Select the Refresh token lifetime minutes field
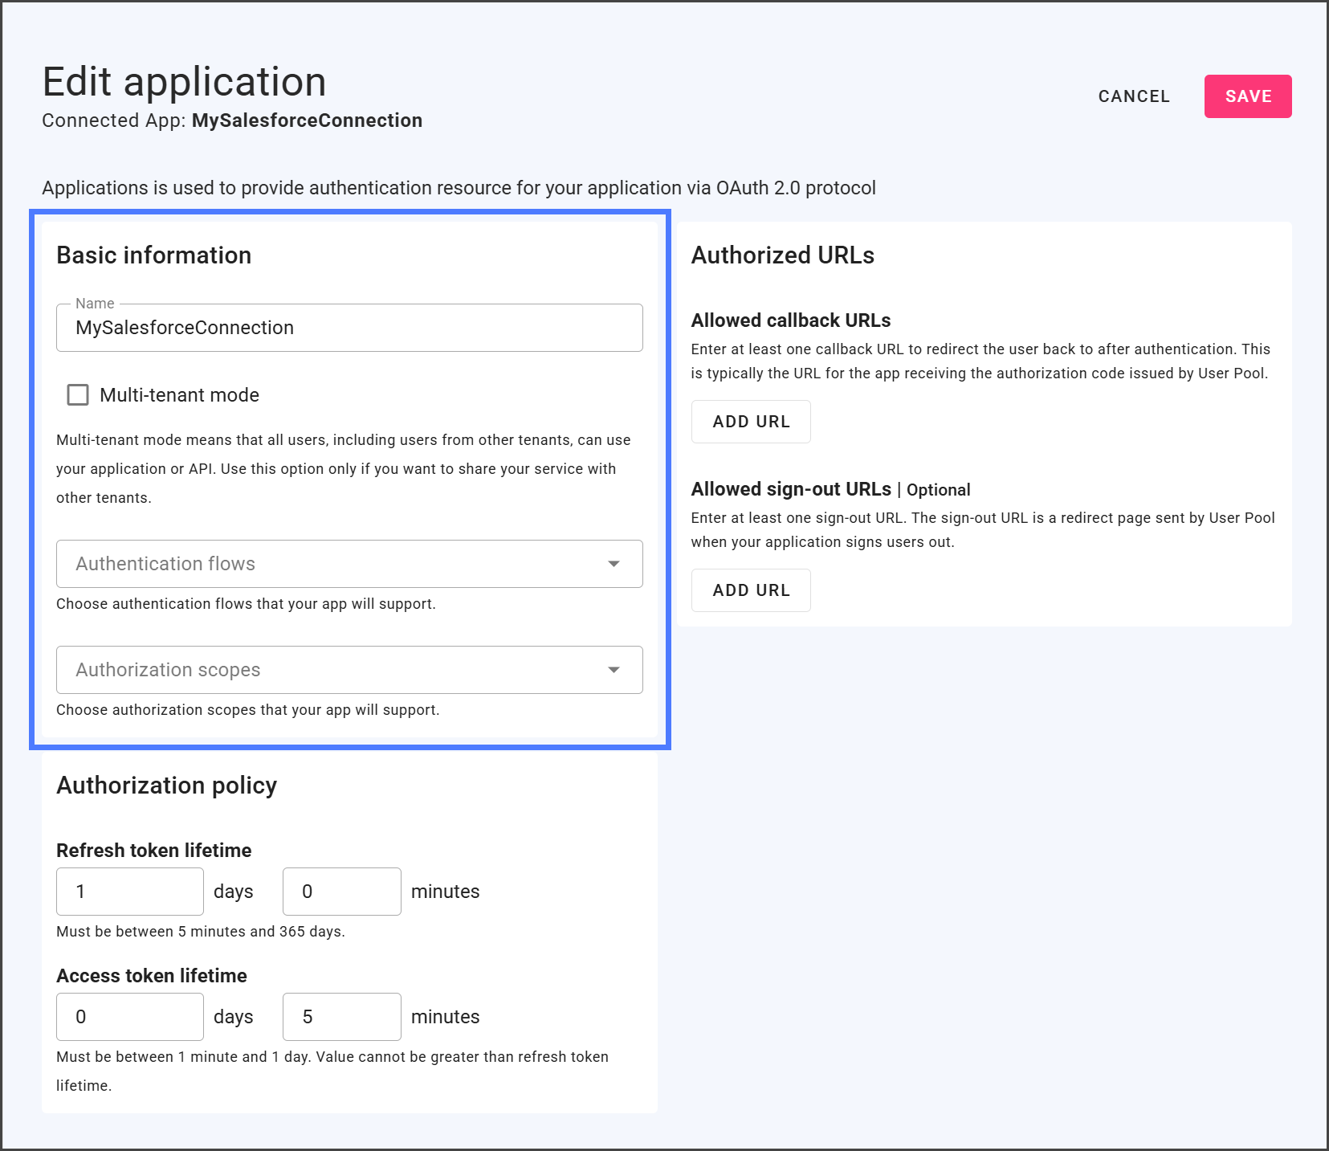This screenshot has width=1329, height=1151. pyautogui.click(x=341, y=892)
